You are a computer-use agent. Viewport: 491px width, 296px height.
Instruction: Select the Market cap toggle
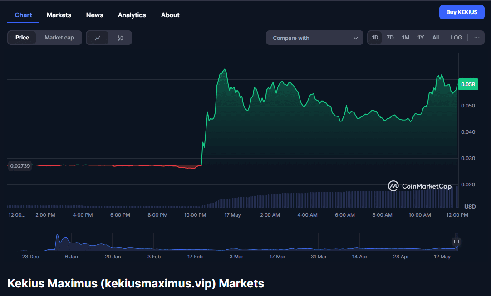click(59, 38)
